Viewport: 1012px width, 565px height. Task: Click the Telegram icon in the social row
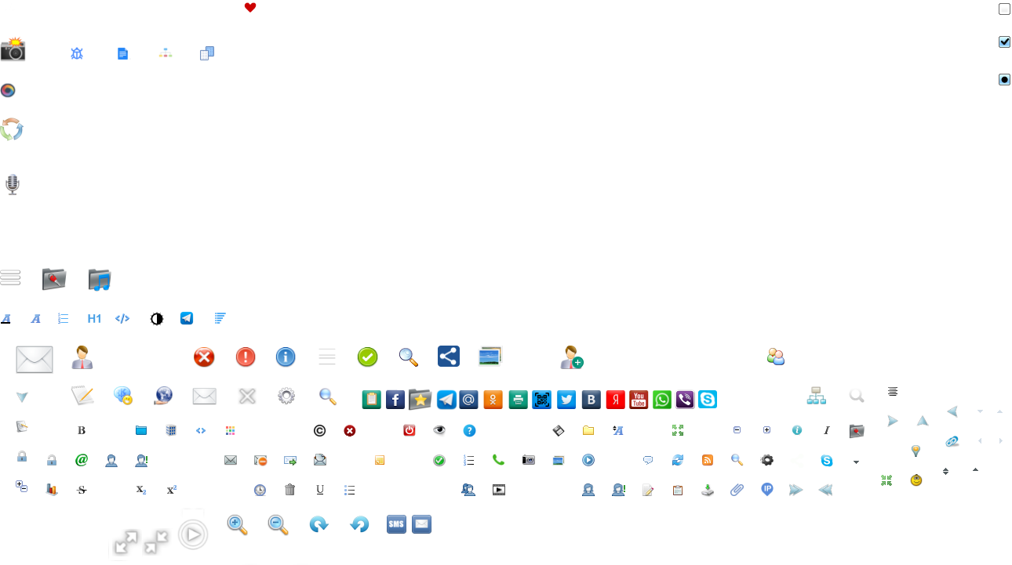[446, 400]
